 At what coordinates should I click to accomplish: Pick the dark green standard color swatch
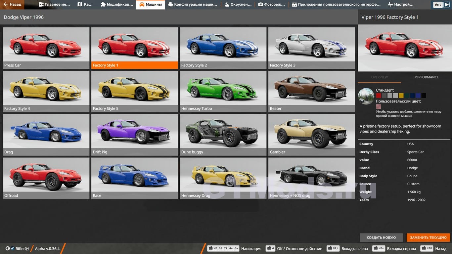click(407, 96)
